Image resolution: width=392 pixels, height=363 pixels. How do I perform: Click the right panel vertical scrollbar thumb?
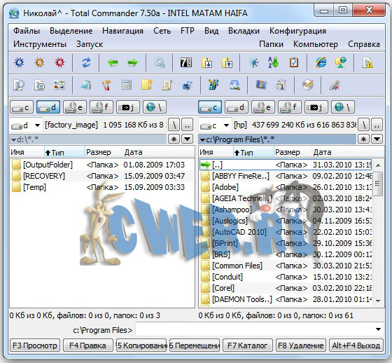(x=378, y=184)
